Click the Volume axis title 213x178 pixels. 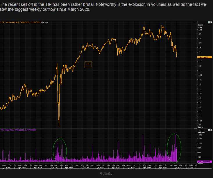coord(201,132)
